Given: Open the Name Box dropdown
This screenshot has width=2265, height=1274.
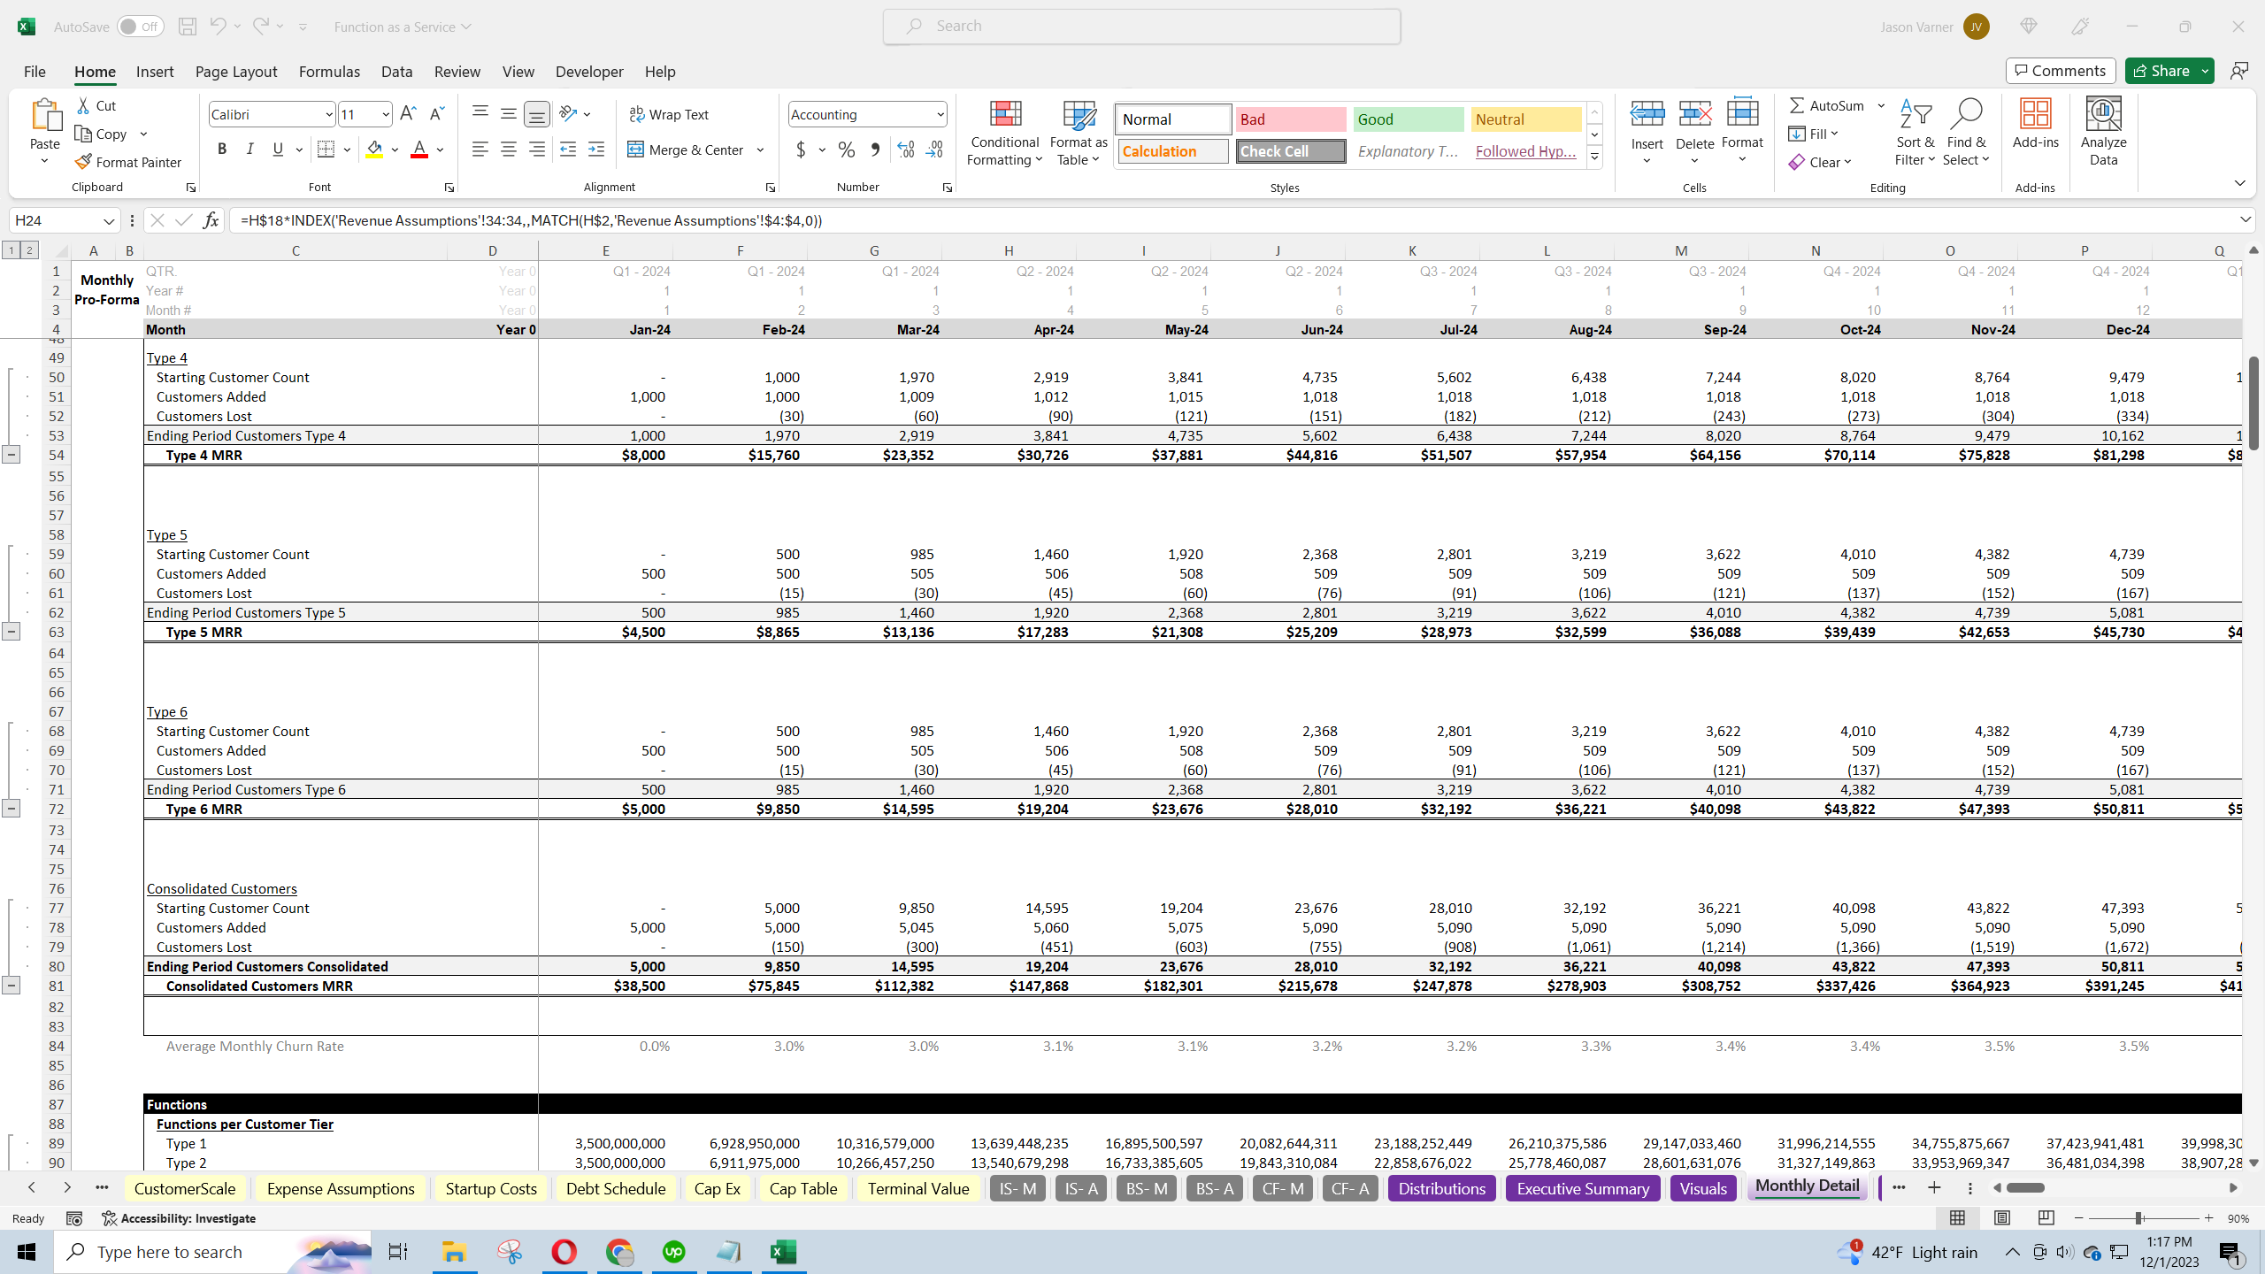Looking at the screenshot, I should point(109,220).
